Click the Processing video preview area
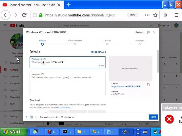Viewport: 182px width, 136px height. [x=131, y=69]
